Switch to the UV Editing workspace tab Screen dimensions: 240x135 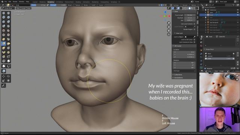(x=59, y=2)
